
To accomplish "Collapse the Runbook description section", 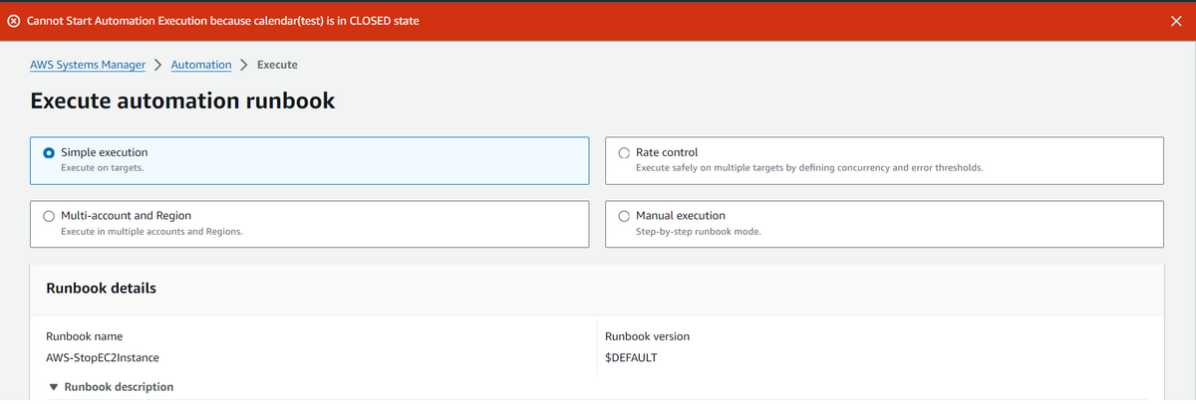I will 53,387.
